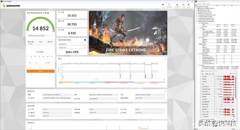
Task: Click the graphics score value 15 311
Action: tap(72, 16)
